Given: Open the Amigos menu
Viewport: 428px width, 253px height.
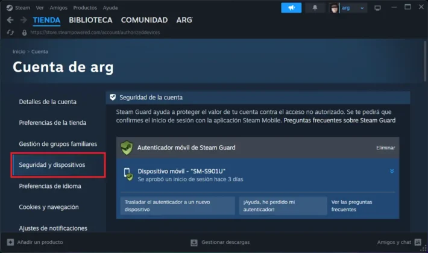Looking at the screenshot, I should [x=58, y=8].
